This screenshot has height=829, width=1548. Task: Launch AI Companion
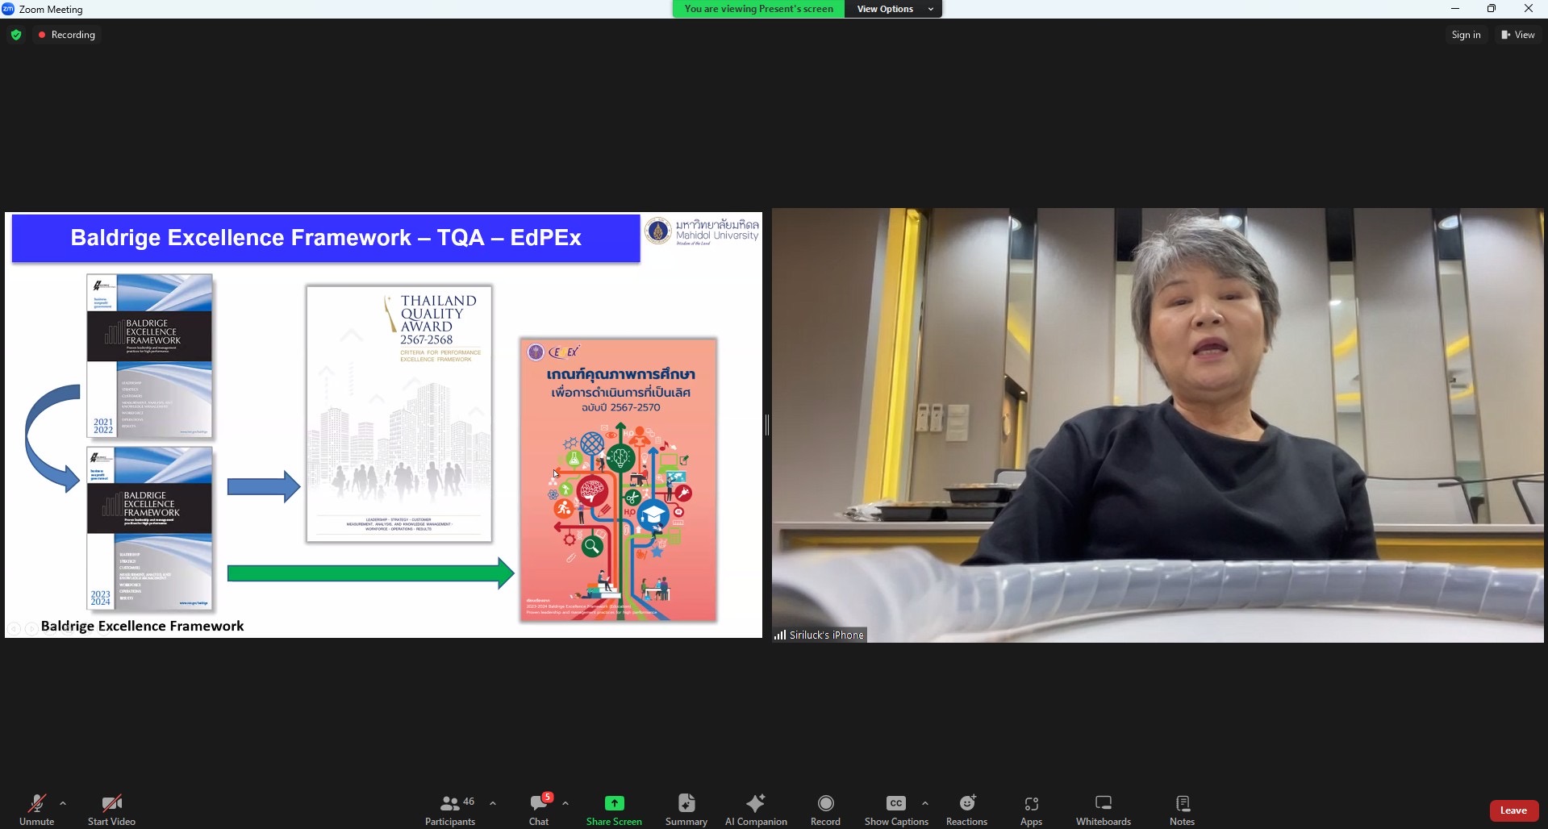click(756, 809)
